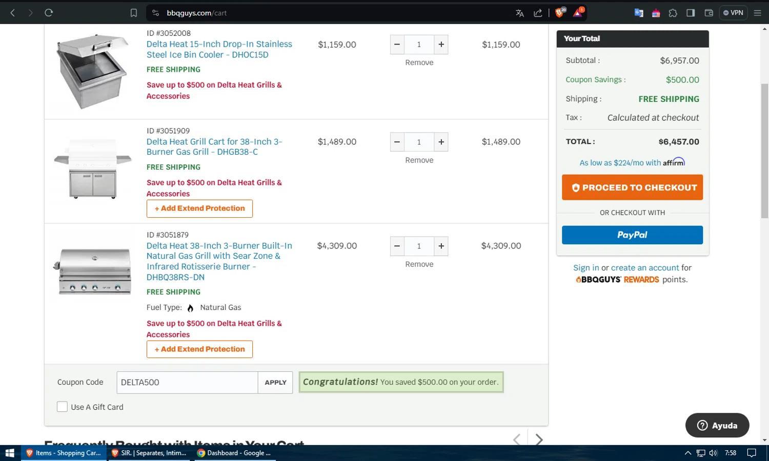Open the browser hamburger menu

757,13
